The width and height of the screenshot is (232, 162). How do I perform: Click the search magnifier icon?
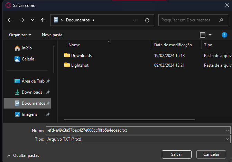pos(221,20)
